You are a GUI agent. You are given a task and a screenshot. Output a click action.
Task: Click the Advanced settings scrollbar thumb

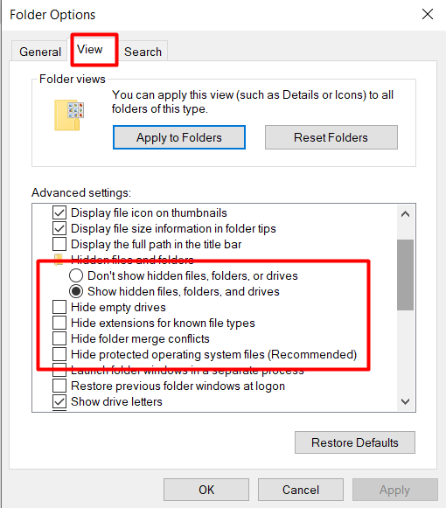[x=405, y=275]
